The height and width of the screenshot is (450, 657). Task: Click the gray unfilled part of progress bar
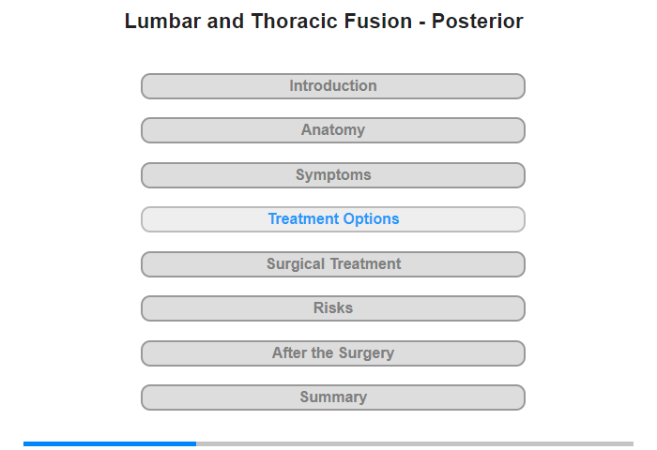point(415,443)
